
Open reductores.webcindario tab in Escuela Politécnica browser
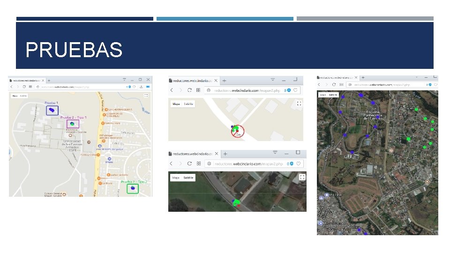coord(337,77)
